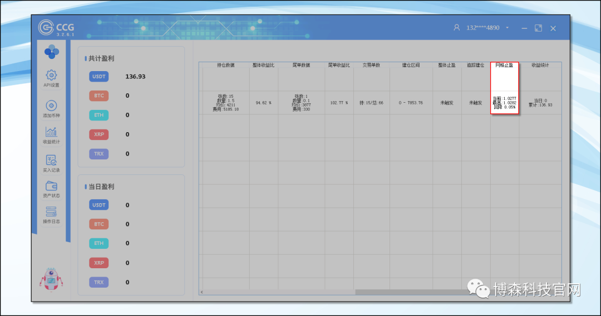This screenshot has height=316, width=601.
Task: Select BTC badge under 当日盈利
Action: 99,224
